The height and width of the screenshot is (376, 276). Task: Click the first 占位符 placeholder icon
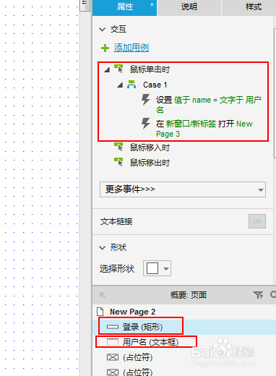[x=113, y=357]
